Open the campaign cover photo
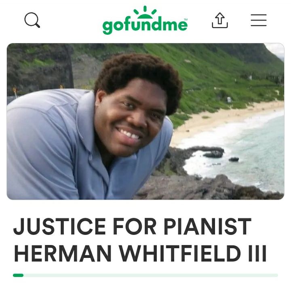Screen dimensions: 291x283 click(x=145, y=121)
